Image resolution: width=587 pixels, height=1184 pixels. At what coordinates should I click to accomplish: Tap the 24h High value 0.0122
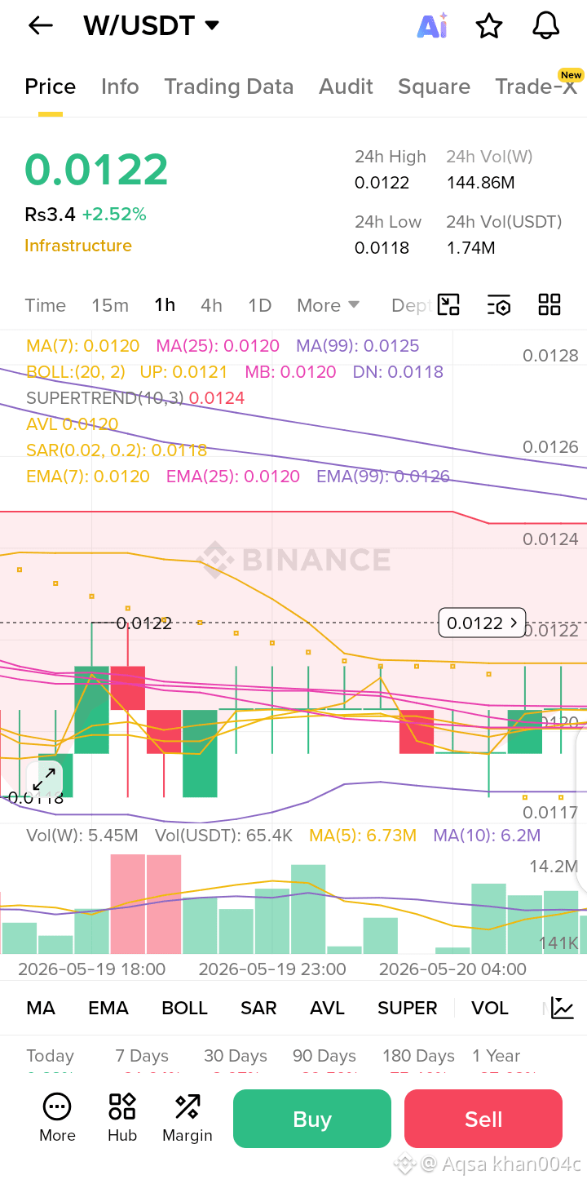click(x=382, y=183)
